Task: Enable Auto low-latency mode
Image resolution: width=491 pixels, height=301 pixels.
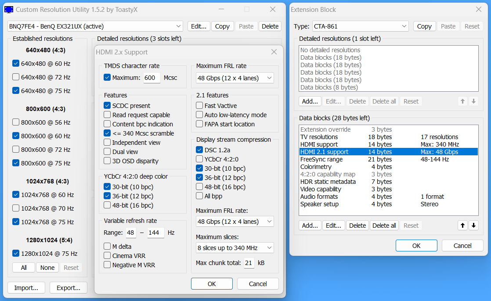Action: (199, 115)
